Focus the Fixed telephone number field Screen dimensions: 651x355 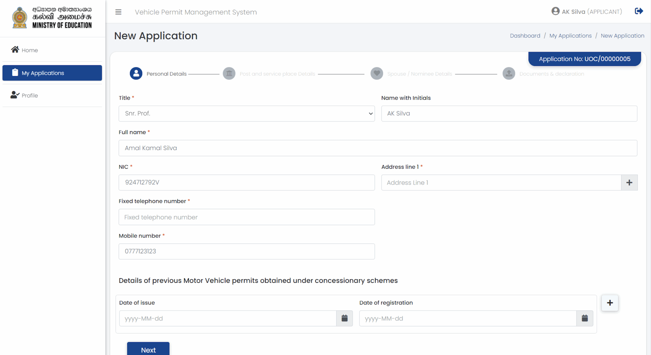[246, 217]
